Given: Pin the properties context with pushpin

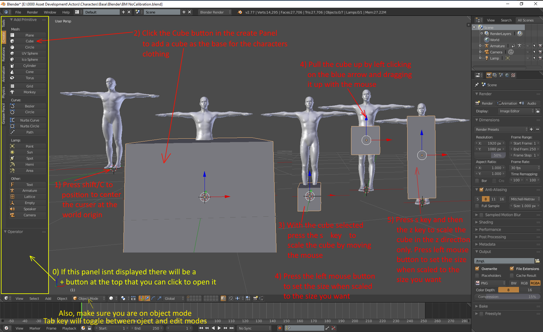Looking at the screenshot, I should click(477, 85).
